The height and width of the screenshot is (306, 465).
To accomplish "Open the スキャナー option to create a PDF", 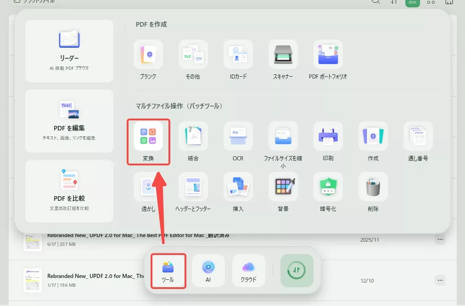I will pos(283,59).
